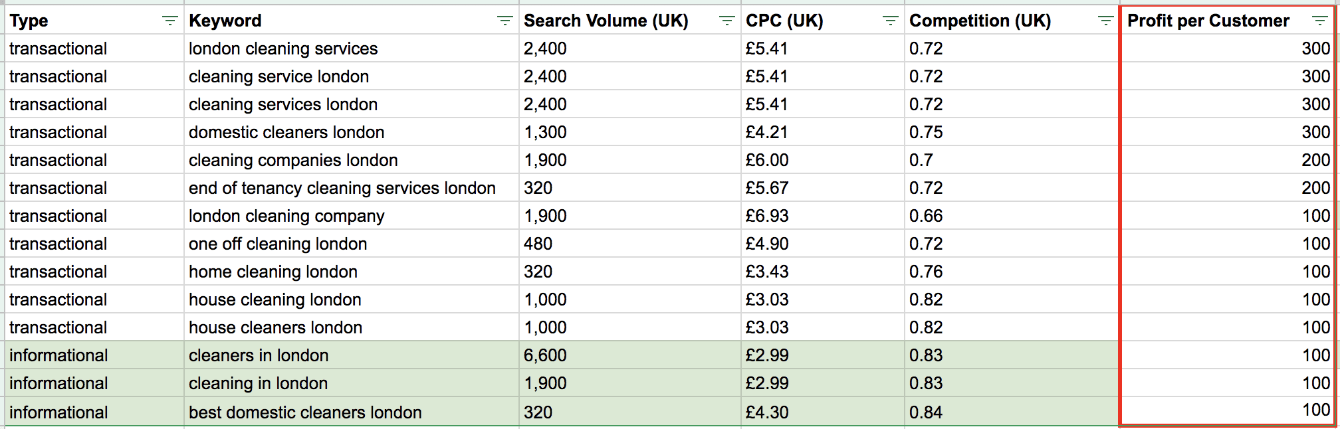Image resolution: width=1340 pixels, height=429 pixels.
Task: Open the CPC (UK) filter icon
Action: tap(891, 21)
